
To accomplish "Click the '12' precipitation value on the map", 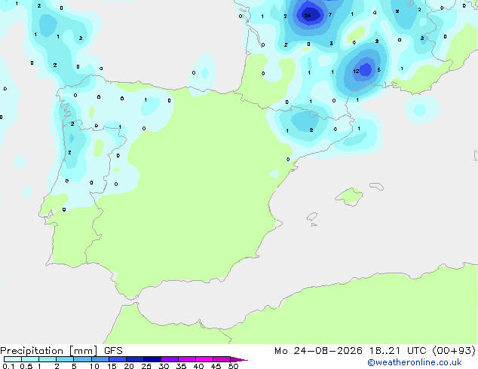I will pos(356,72).
